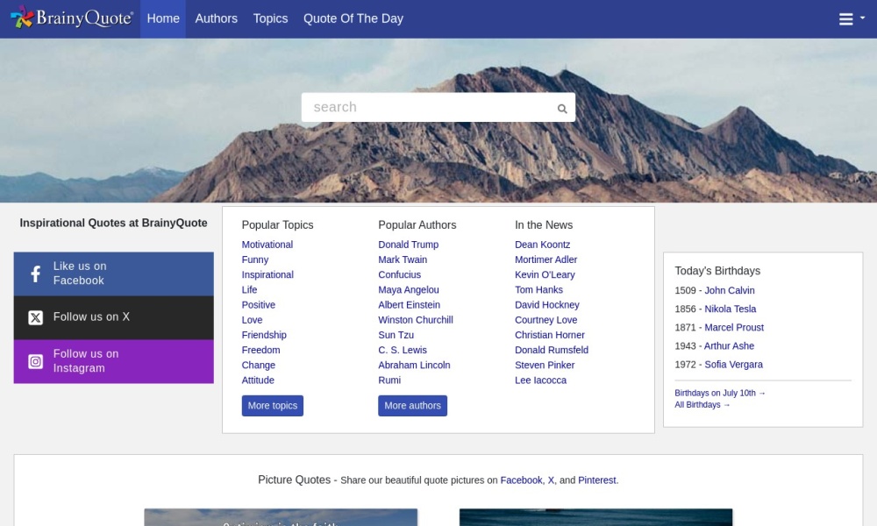Go to the Home tab

tap(163, 18)
